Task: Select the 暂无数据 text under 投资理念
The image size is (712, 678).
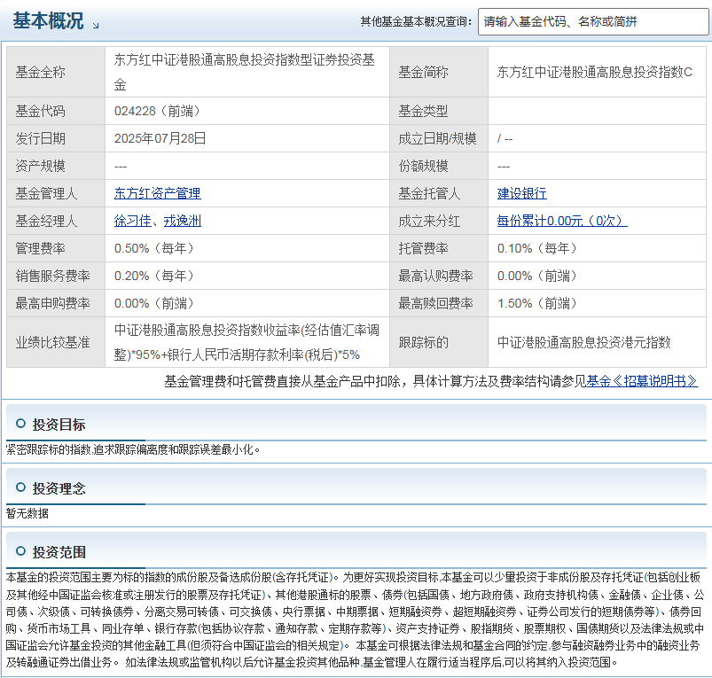Action: 27,513
